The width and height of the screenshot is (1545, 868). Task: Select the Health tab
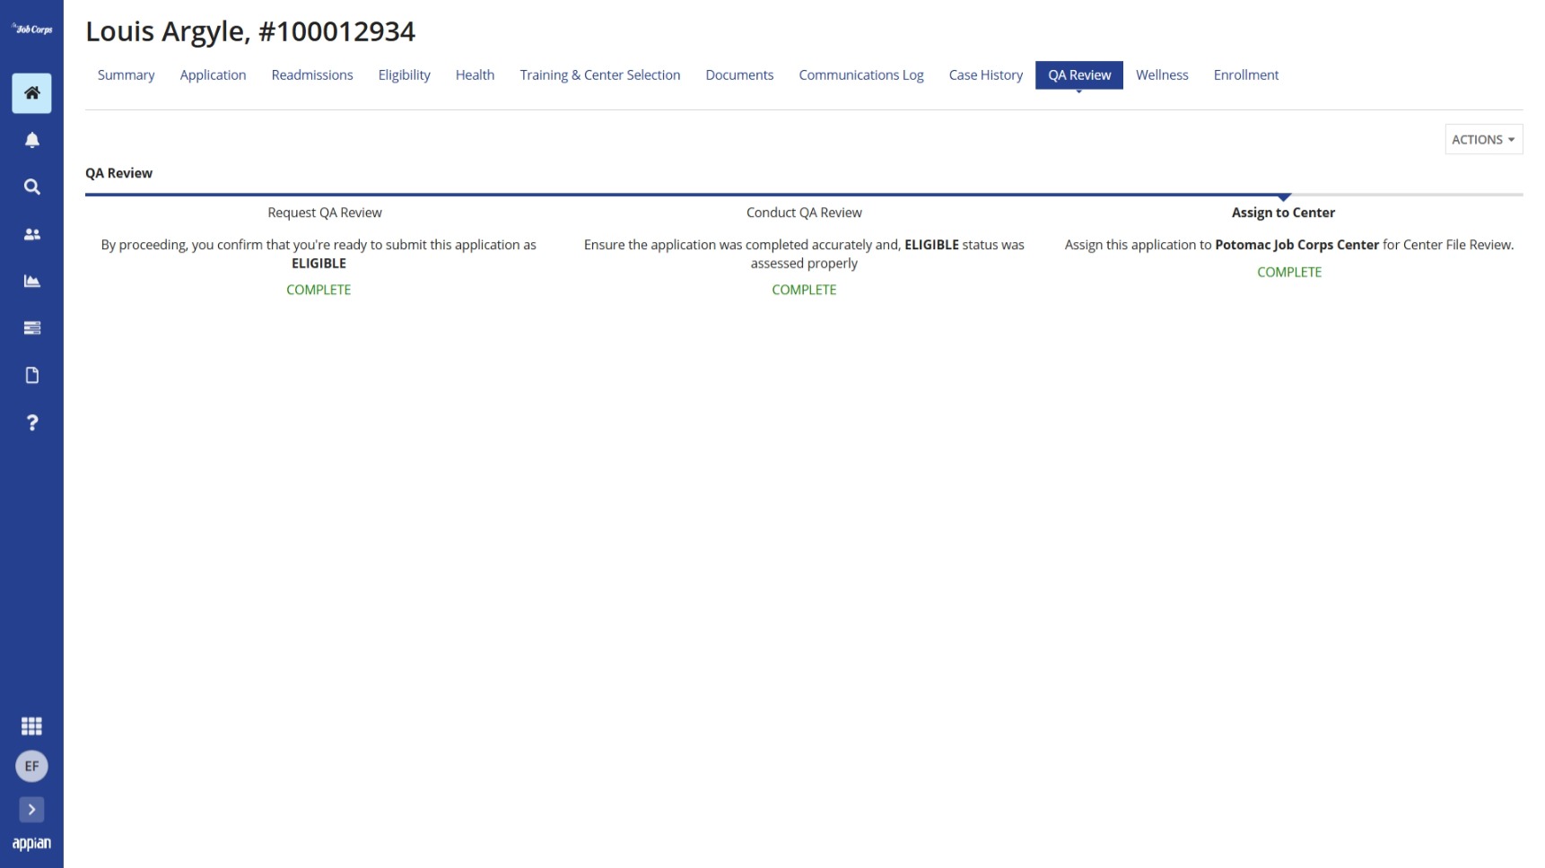pyautogui.click(x=475, y=75)
